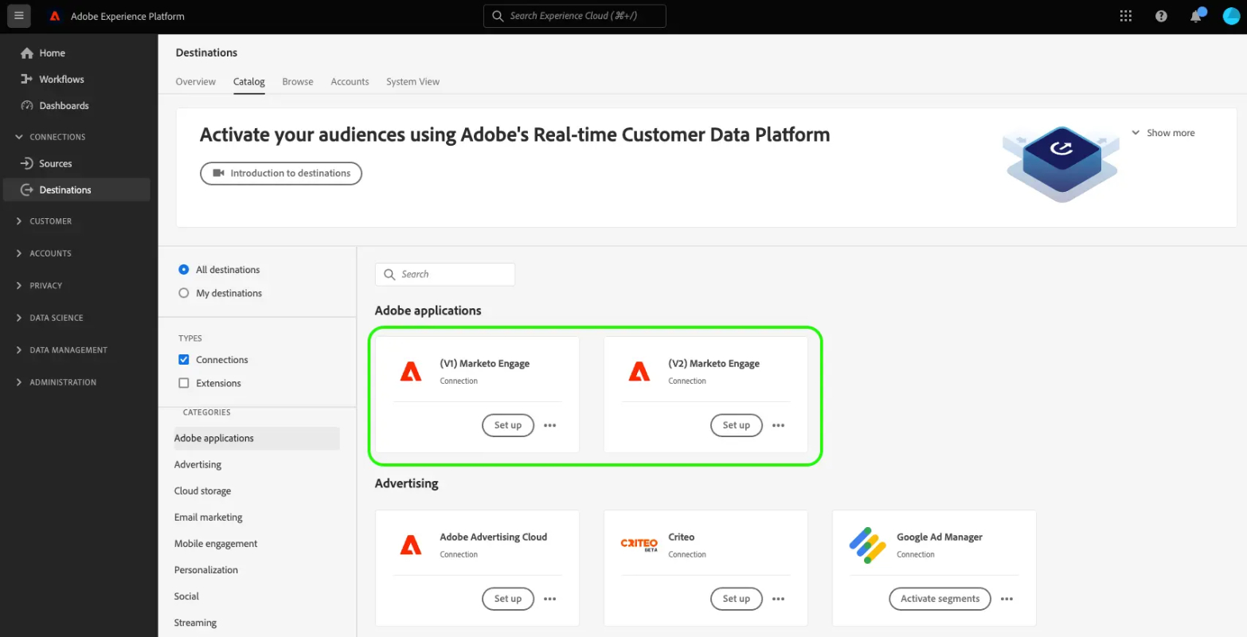This screenshot has height=637, width=1247.
Task: Switch to the Browse tab
Action: coord(298,82)
